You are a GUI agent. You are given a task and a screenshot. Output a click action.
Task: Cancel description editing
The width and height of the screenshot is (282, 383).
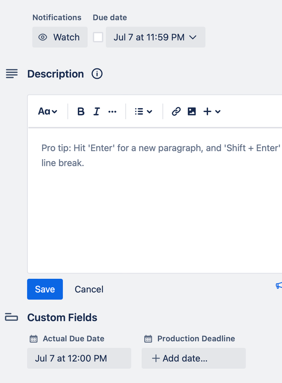coord(89,289)
